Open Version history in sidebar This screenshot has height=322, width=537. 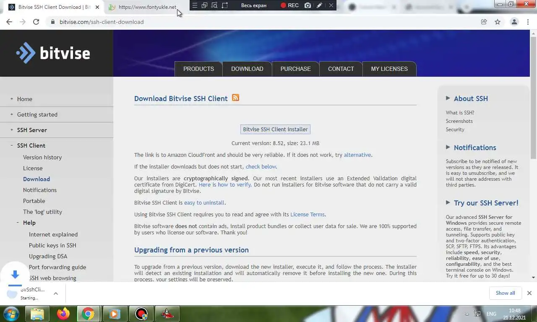(42, 157)
